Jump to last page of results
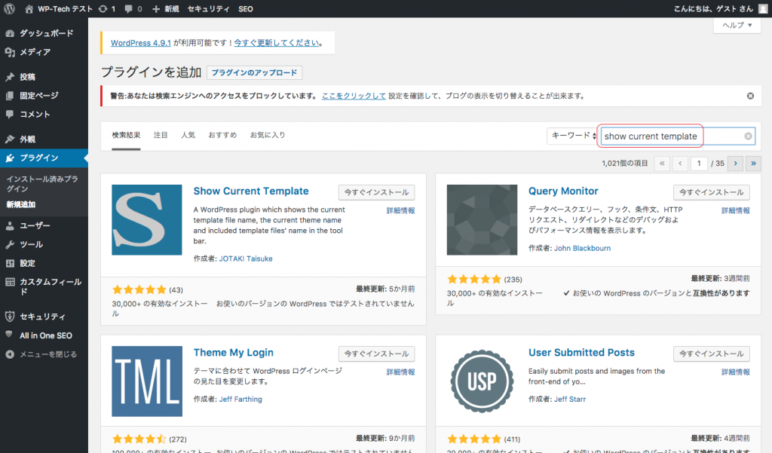 [753, 164]
